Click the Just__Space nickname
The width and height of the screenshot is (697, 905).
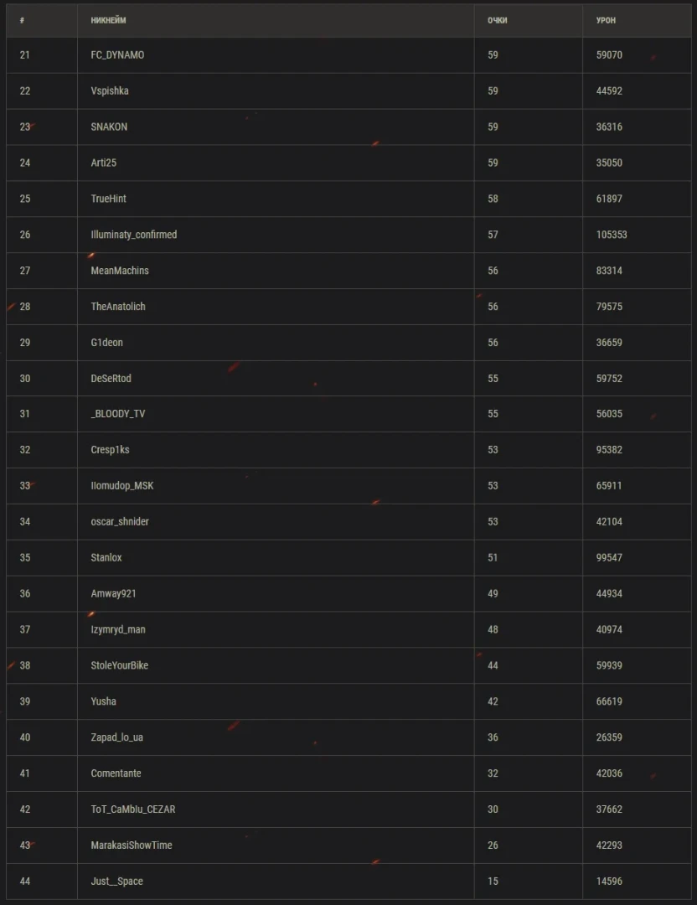click(x=117, y=882)
